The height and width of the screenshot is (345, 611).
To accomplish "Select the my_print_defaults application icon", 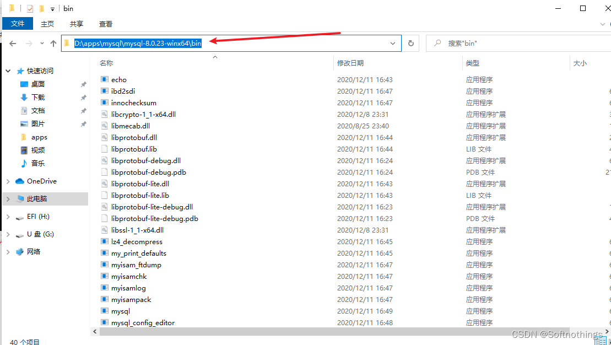I will (x=105, y=253).
